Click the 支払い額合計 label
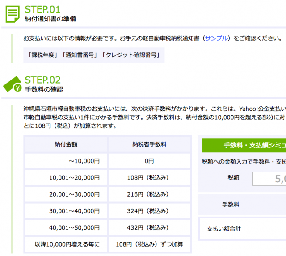This screenshot has height=256, width=286. tap(224, 229)
